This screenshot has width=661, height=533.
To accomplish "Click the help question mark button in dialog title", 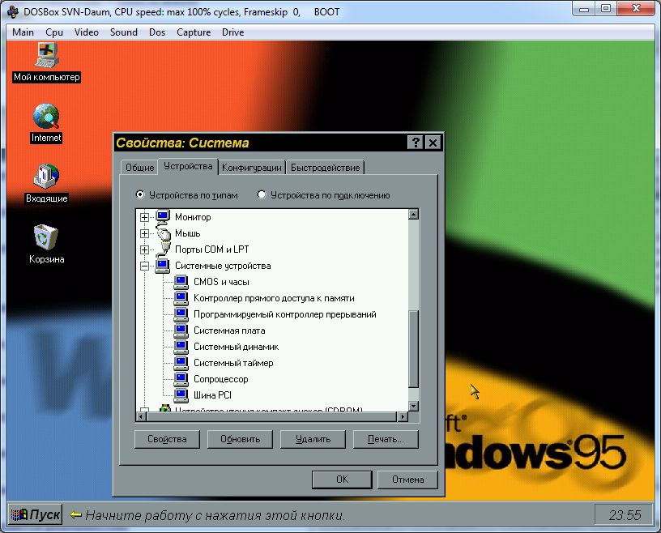I will pos(416,143).
